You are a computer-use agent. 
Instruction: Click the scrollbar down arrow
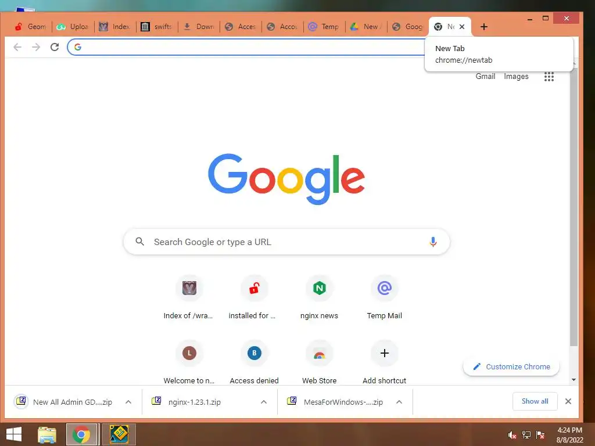tap(574, 380)
